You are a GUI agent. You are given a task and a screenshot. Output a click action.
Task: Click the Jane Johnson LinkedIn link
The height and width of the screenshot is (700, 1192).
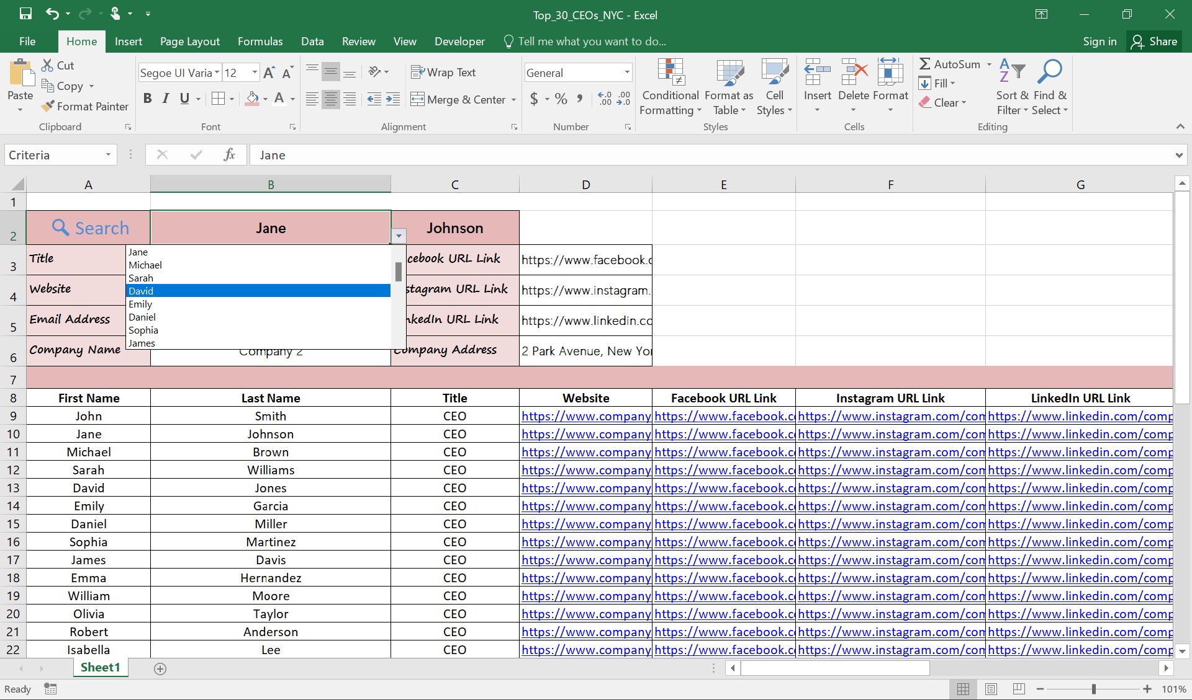pos(1080,433)
